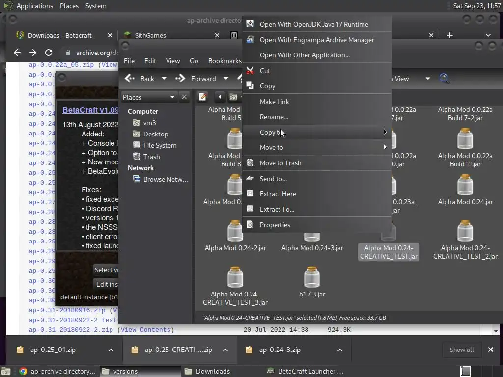Open Back history dropdown arrow
Image resolution: width=503 pixels, height=377 pixels.
tap(164, 78)
